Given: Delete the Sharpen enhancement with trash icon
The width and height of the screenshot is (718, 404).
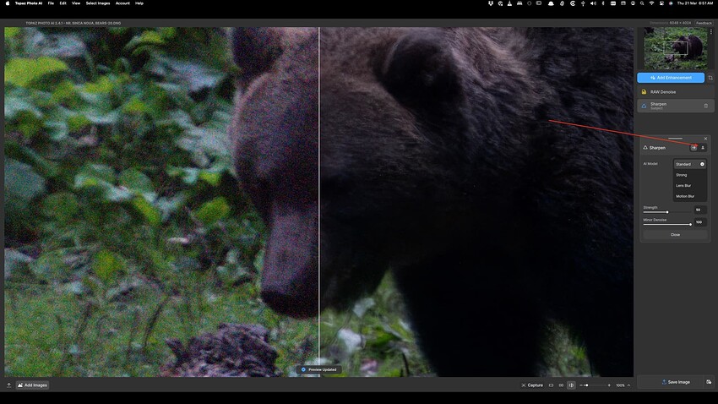Looking at the screenshot, I should [705, 106].
